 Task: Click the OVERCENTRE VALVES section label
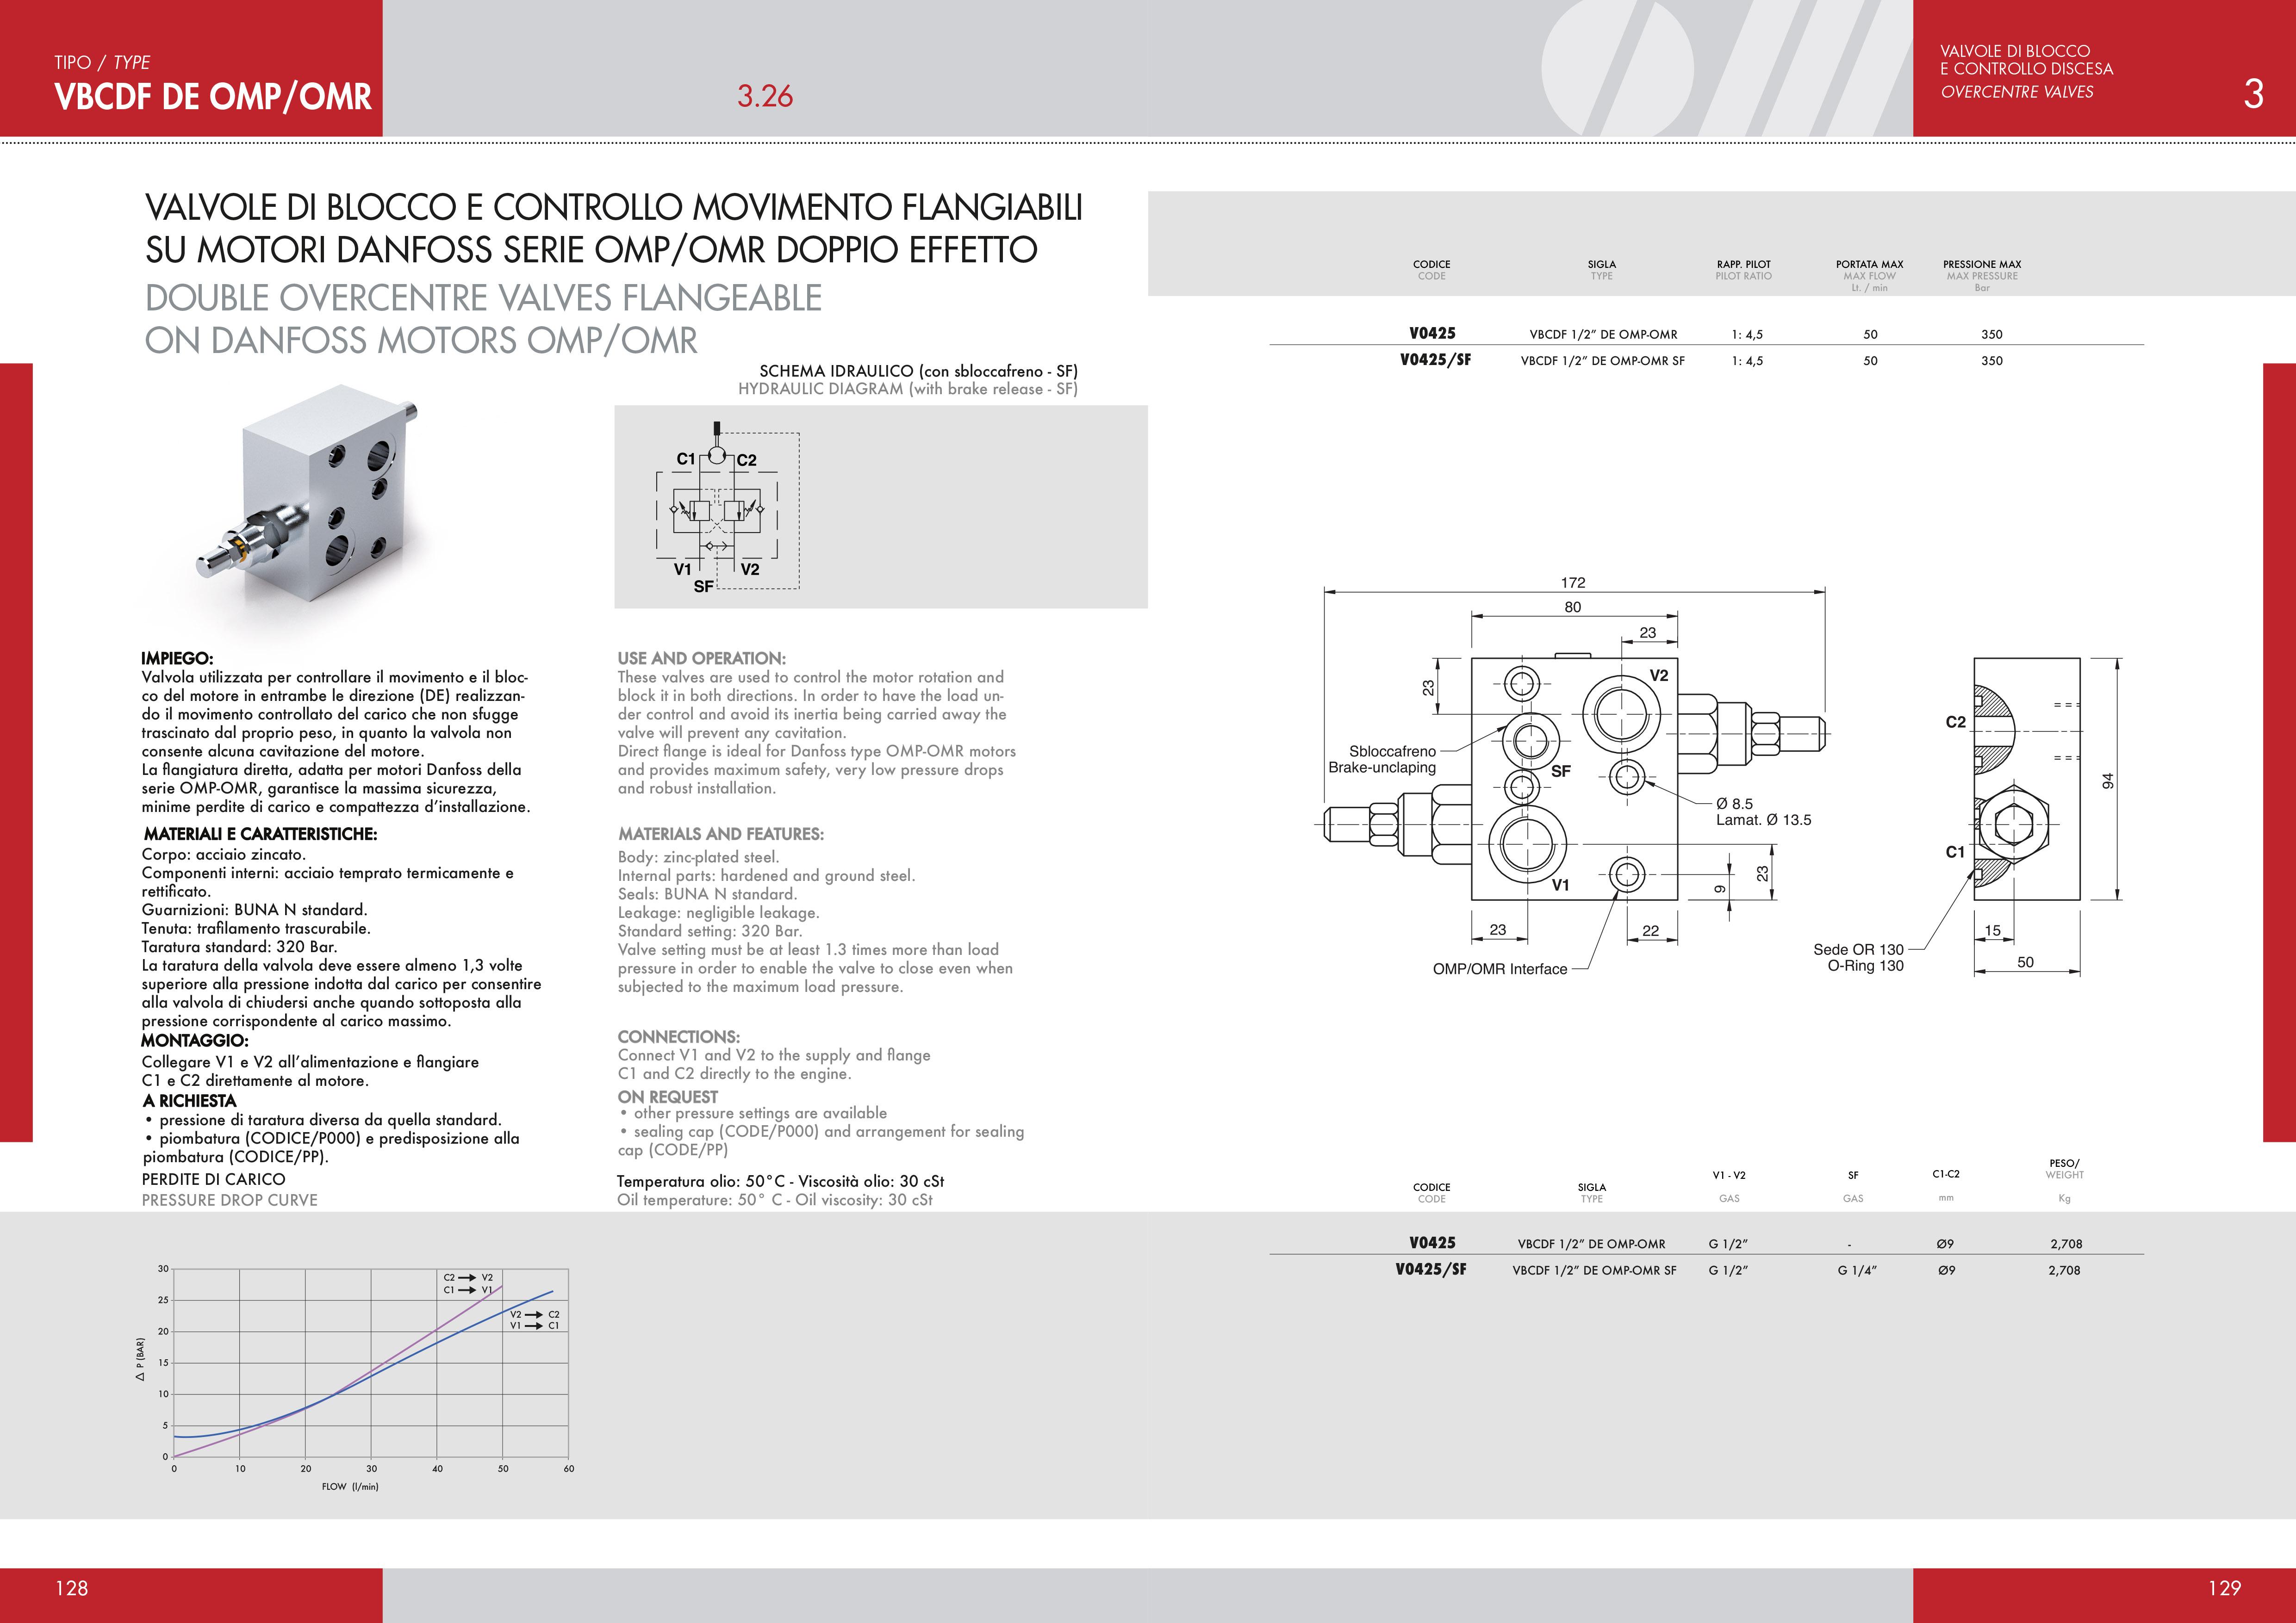[2017, 92]
